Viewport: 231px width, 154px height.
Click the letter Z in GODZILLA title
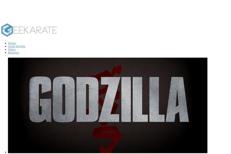click(110, 99)
